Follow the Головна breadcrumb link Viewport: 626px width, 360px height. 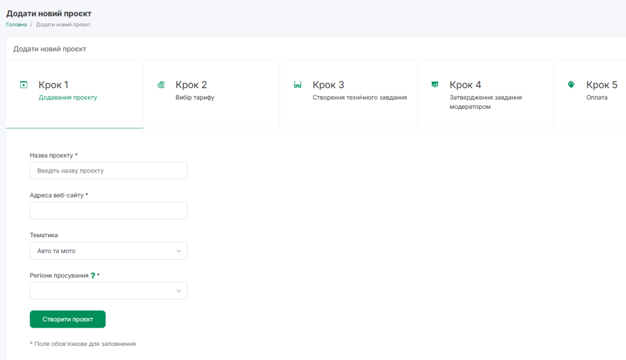pos(17,24)
